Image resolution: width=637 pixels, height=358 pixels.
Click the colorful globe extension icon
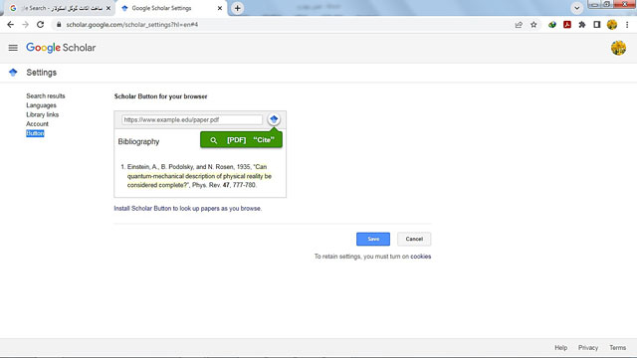click(552, 25)
